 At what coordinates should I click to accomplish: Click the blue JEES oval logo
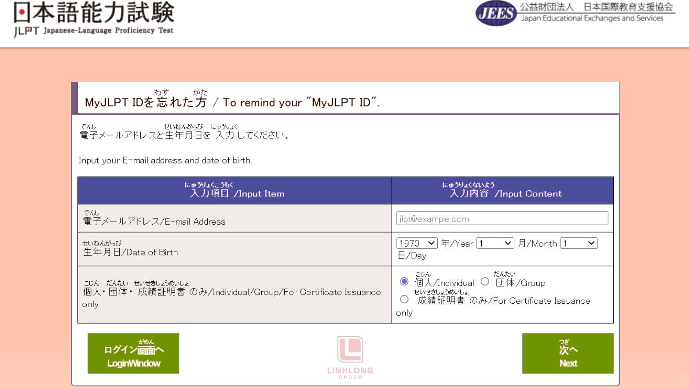point(496,13)
